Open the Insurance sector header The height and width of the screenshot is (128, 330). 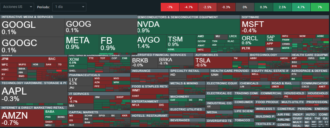pyautogui.click(x=150, y=71)
